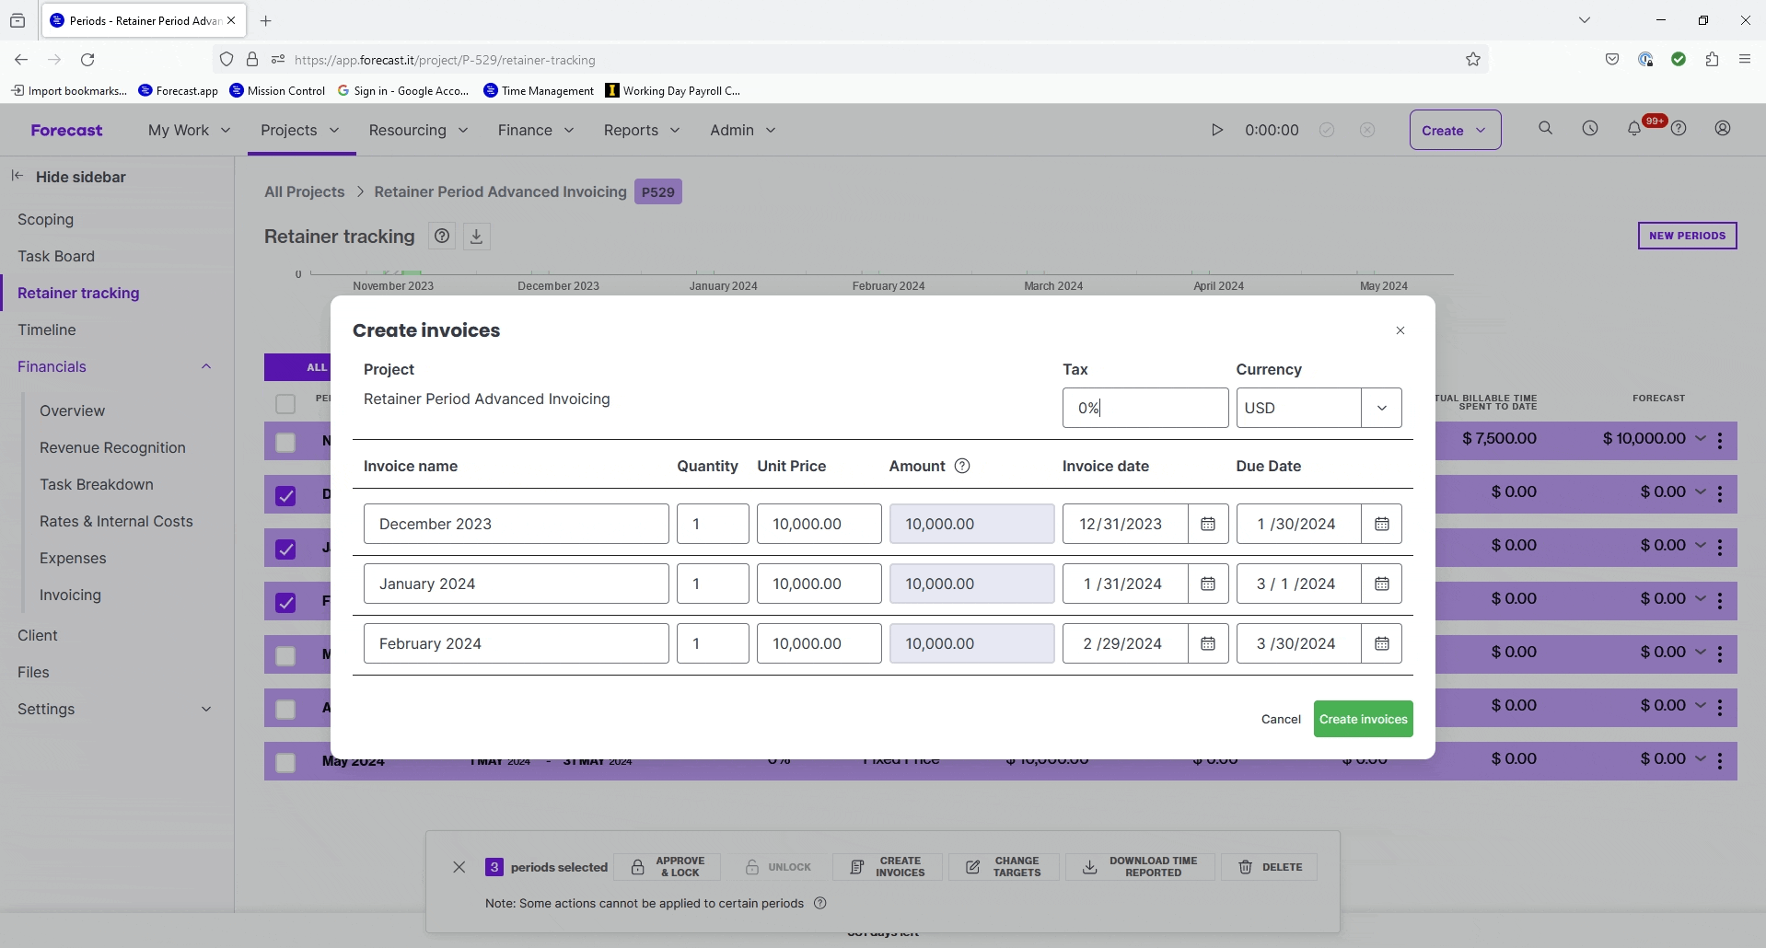
Task: Go to All Projects breadcrumb link
Action: coord(304,191)
